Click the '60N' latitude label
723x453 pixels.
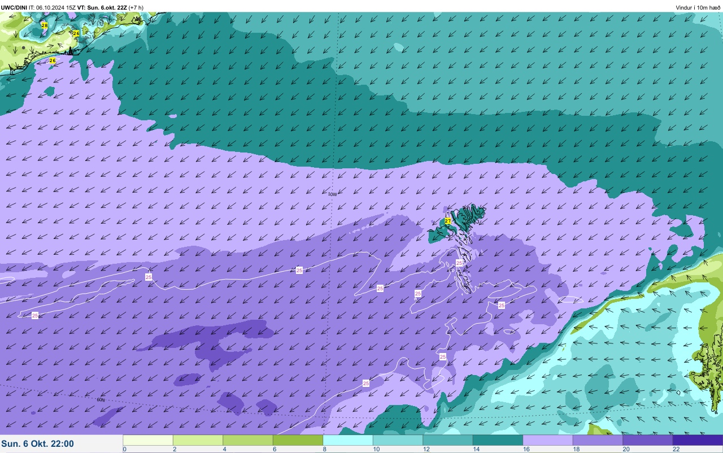coord(101,400)
